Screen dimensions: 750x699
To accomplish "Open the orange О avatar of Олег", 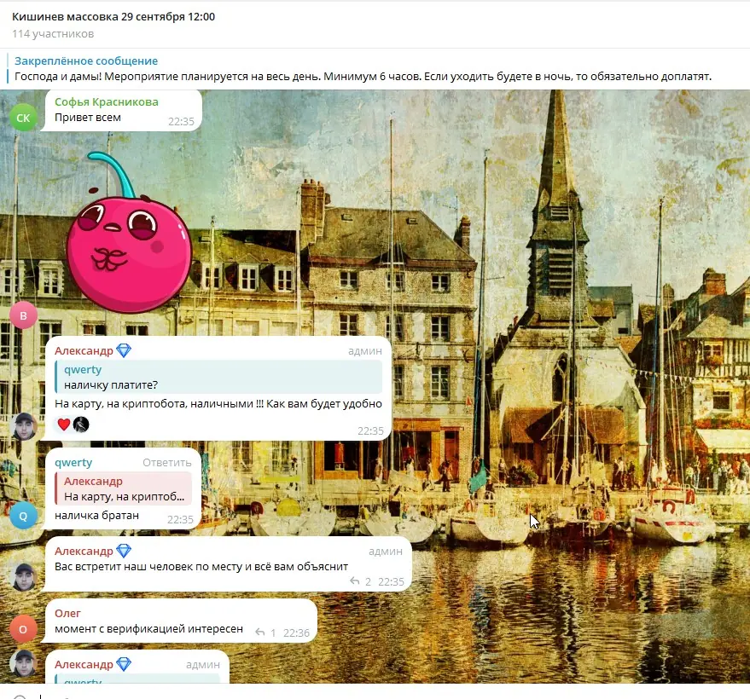I will (23, 629).
